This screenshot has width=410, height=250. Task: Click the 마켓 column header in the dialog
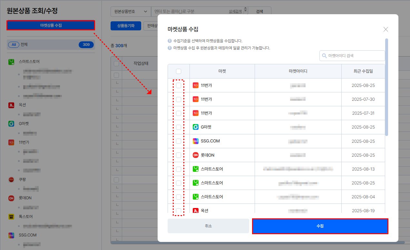pyautogui.click(x=222, y=71)
